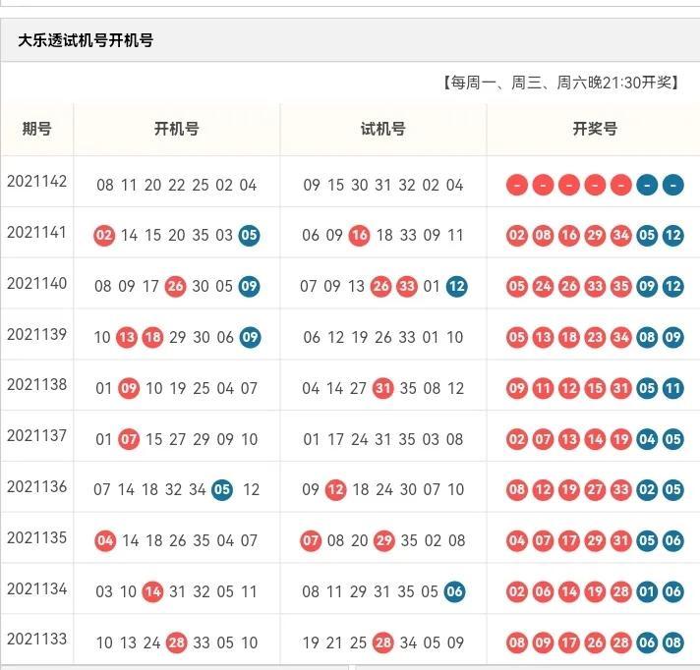Click red ball 26 in 2021133 开奖号
The image size is (700, 670).
pos(595,642)
